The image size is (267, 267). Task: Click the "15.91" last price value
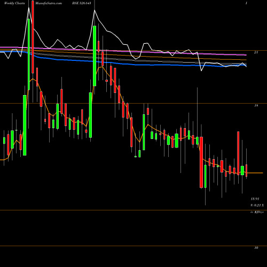(255, 199)
